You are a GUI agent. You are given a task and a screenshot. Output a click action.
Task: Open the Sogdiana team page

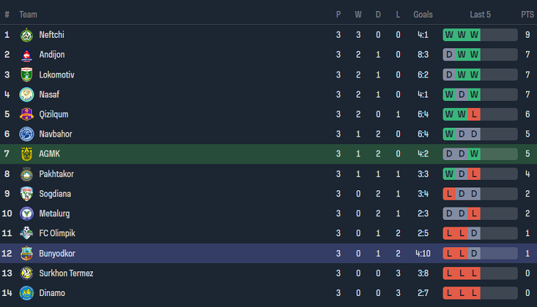click(55, 194)
